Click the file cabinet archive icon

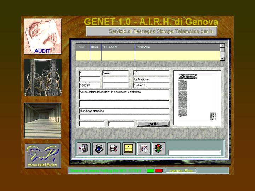pyautogui.click(x=84, y=149)
